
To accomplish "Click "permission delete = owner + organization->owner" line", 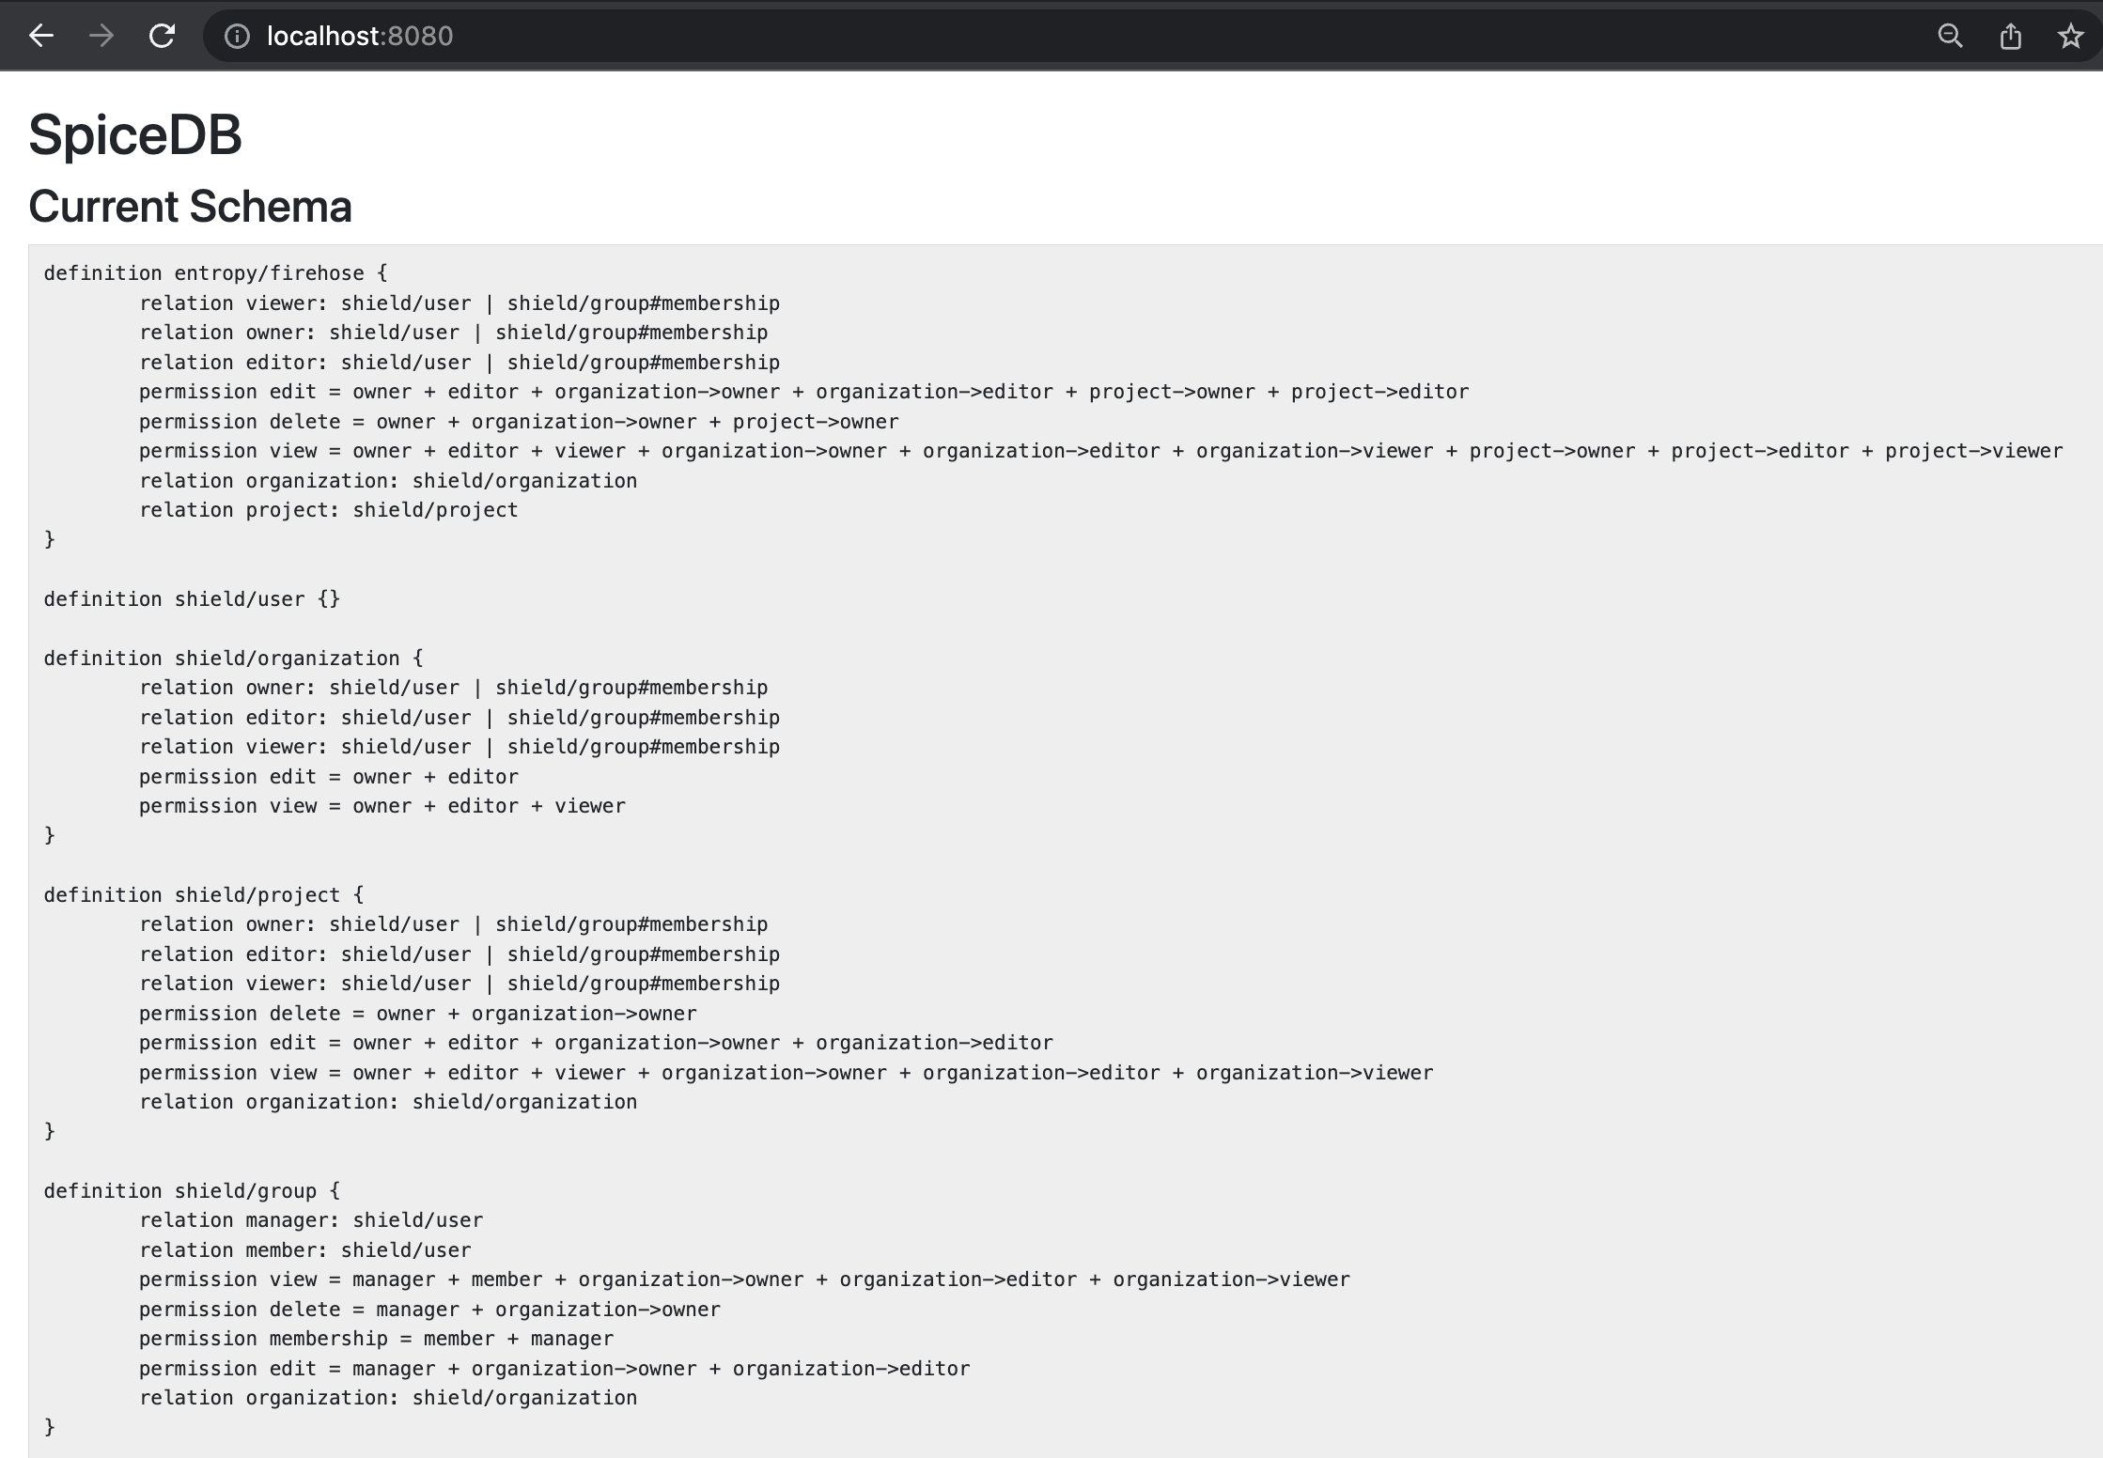I will pos(418,1014).
